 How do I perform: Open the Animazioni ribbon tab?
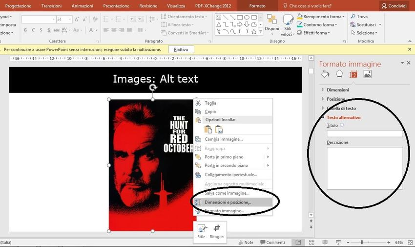pos(83,6)
